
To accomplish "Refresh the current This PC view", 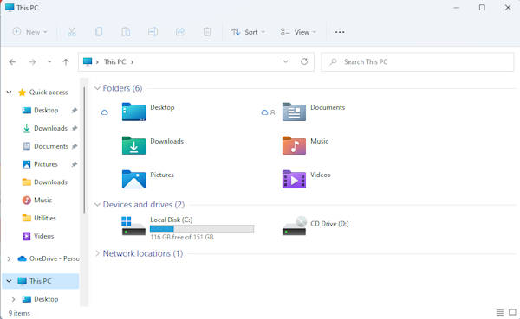I will 304,61.
